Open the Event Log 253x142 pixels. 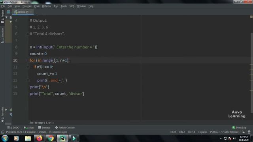[x=239, y=127]
